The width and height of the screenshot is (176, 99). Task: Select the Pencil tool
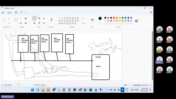(34, 18)
